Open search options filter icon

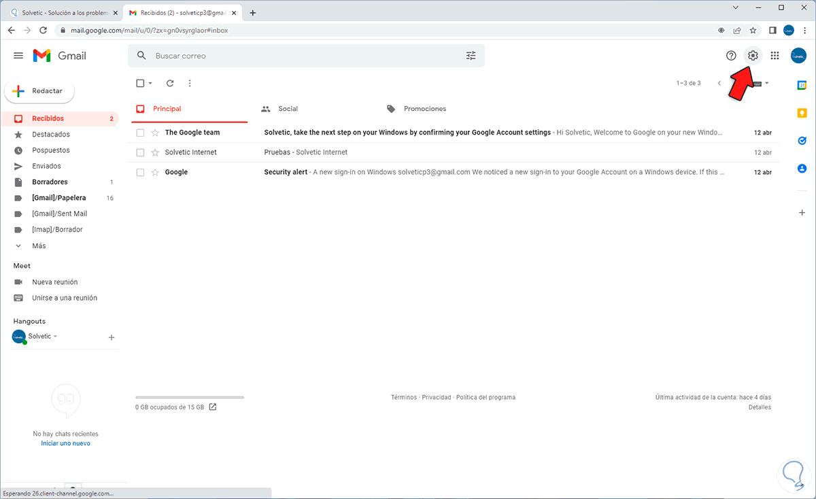click(x=471, y=56)
